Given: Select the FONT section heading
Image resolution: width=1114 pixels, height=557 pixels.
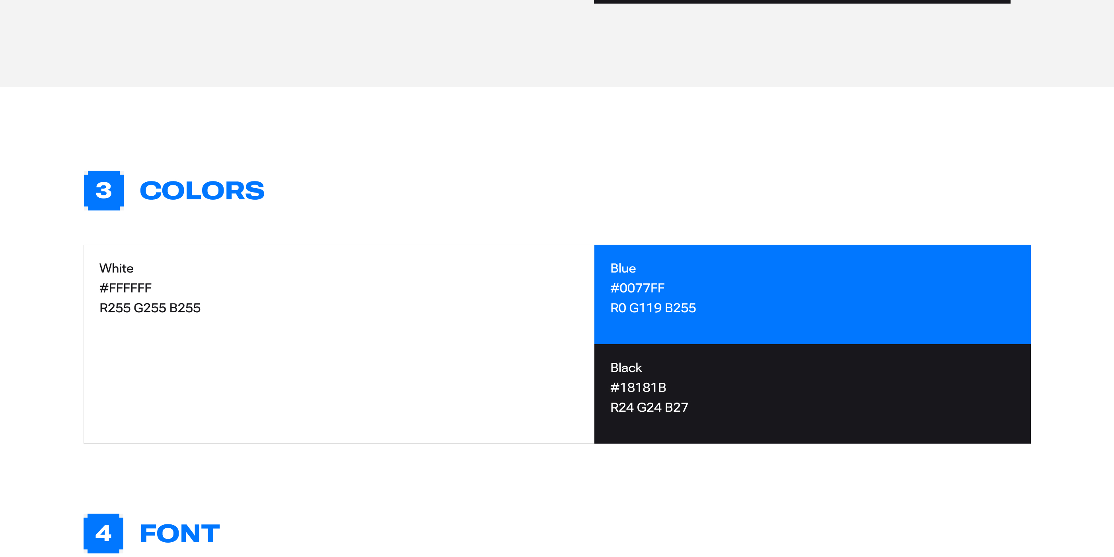Looking at the screenshot, I should [180, 534].
